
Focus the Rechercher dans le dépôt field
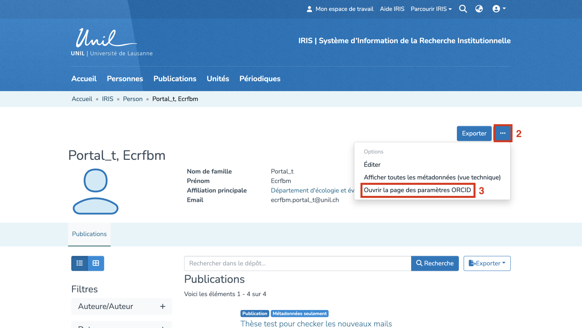click(x=297, y=264)
